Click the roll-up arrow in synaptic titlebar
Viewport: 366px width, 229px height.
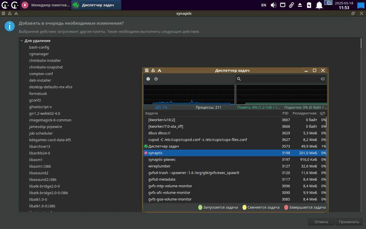[x=16, y=13]
